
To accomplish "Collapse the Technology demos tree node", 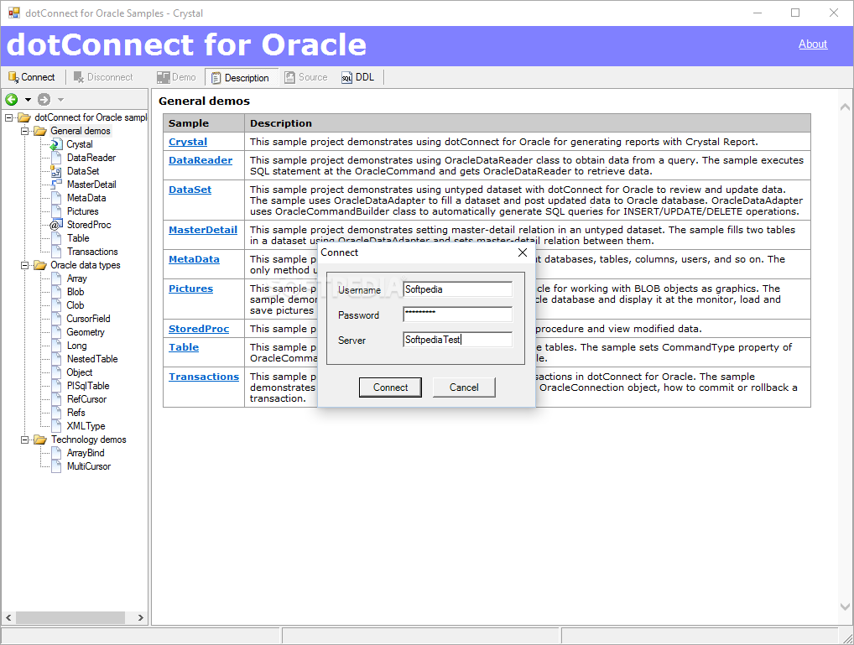I will [x=24, y=440].
